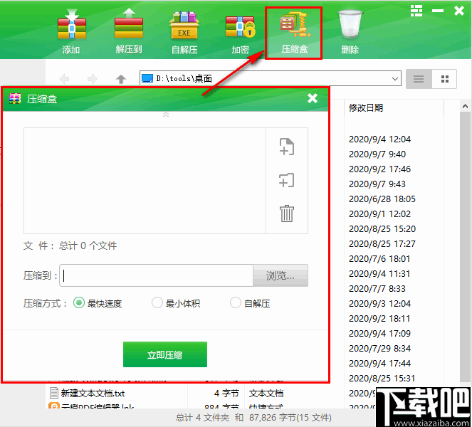The height and width of the screenshot is (427, 472).
Task: Open main menu icon in title bar
Action: click(416, 11)
